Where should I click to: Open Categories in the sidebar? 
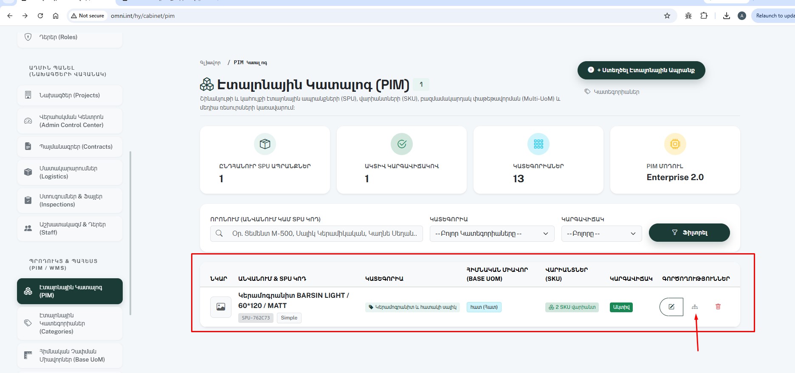[x=70, y=323]
